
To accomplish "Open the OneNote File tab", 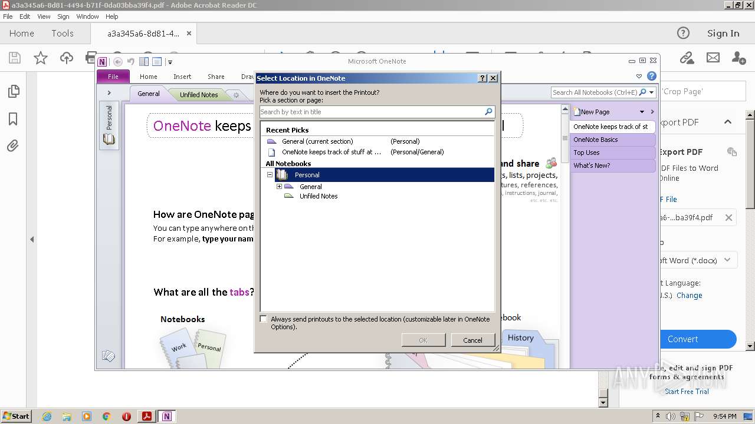I will tap(113, 77).
